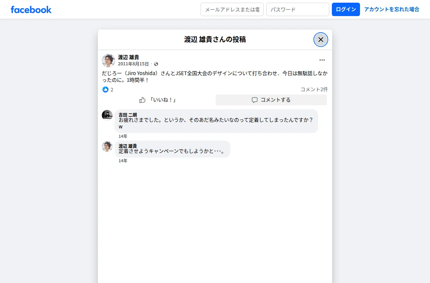
Task: Click the コメントする comment button
Action: tap(271, 100)
